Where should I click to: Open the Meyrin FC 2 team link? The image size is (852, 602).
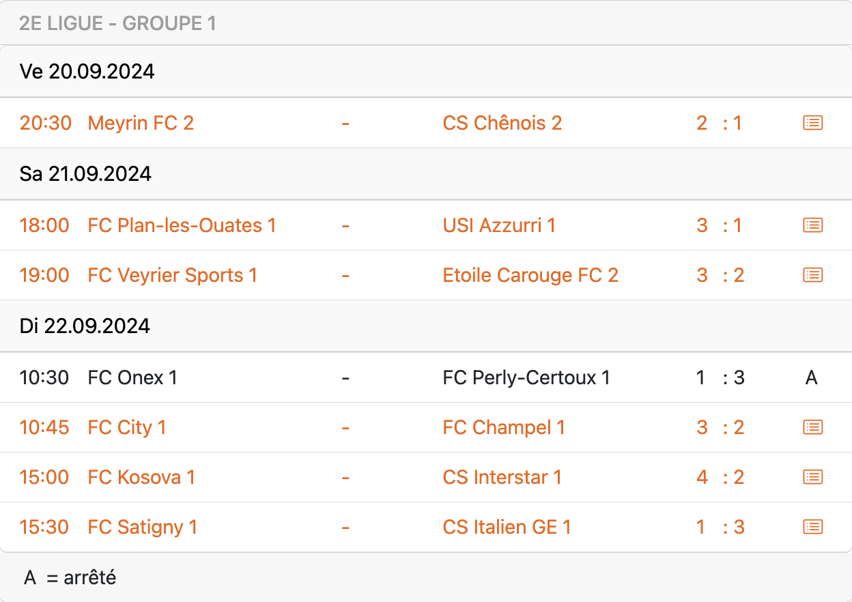tap(141, 123)
